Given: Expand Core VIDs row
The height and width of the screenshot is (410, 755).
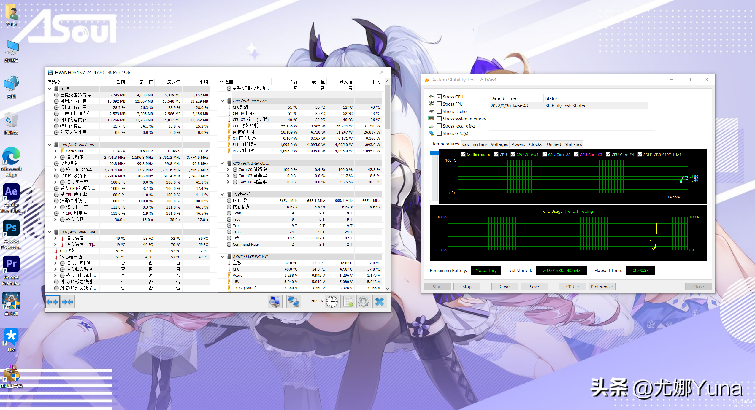Looking at the screenshot, I should (55, 151).
